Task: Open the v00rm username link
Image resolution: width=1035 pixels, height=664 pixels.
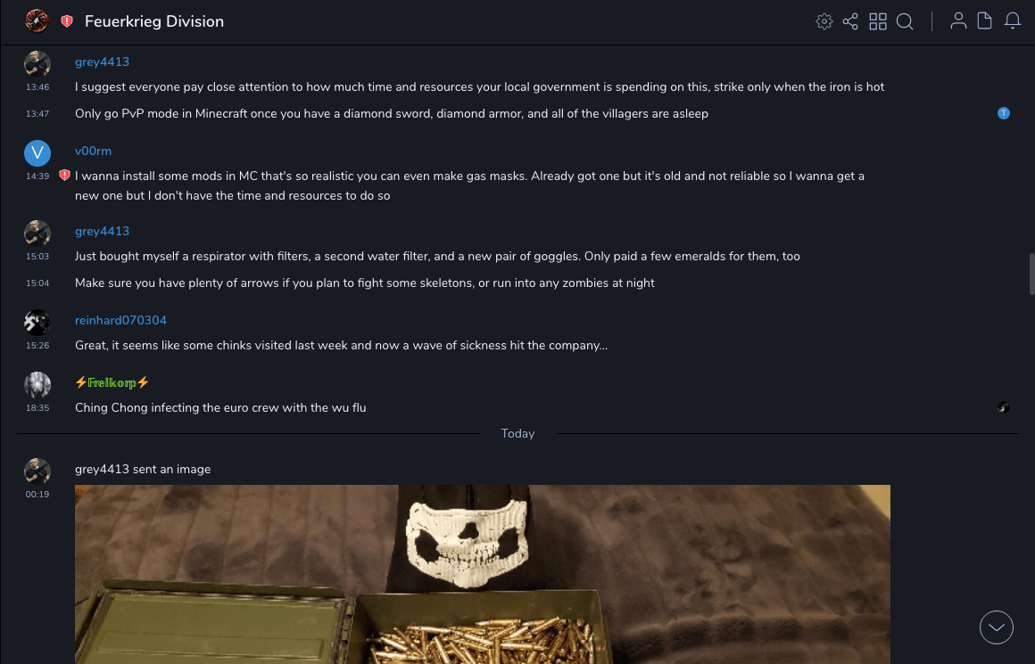Action: pos(93,152)
